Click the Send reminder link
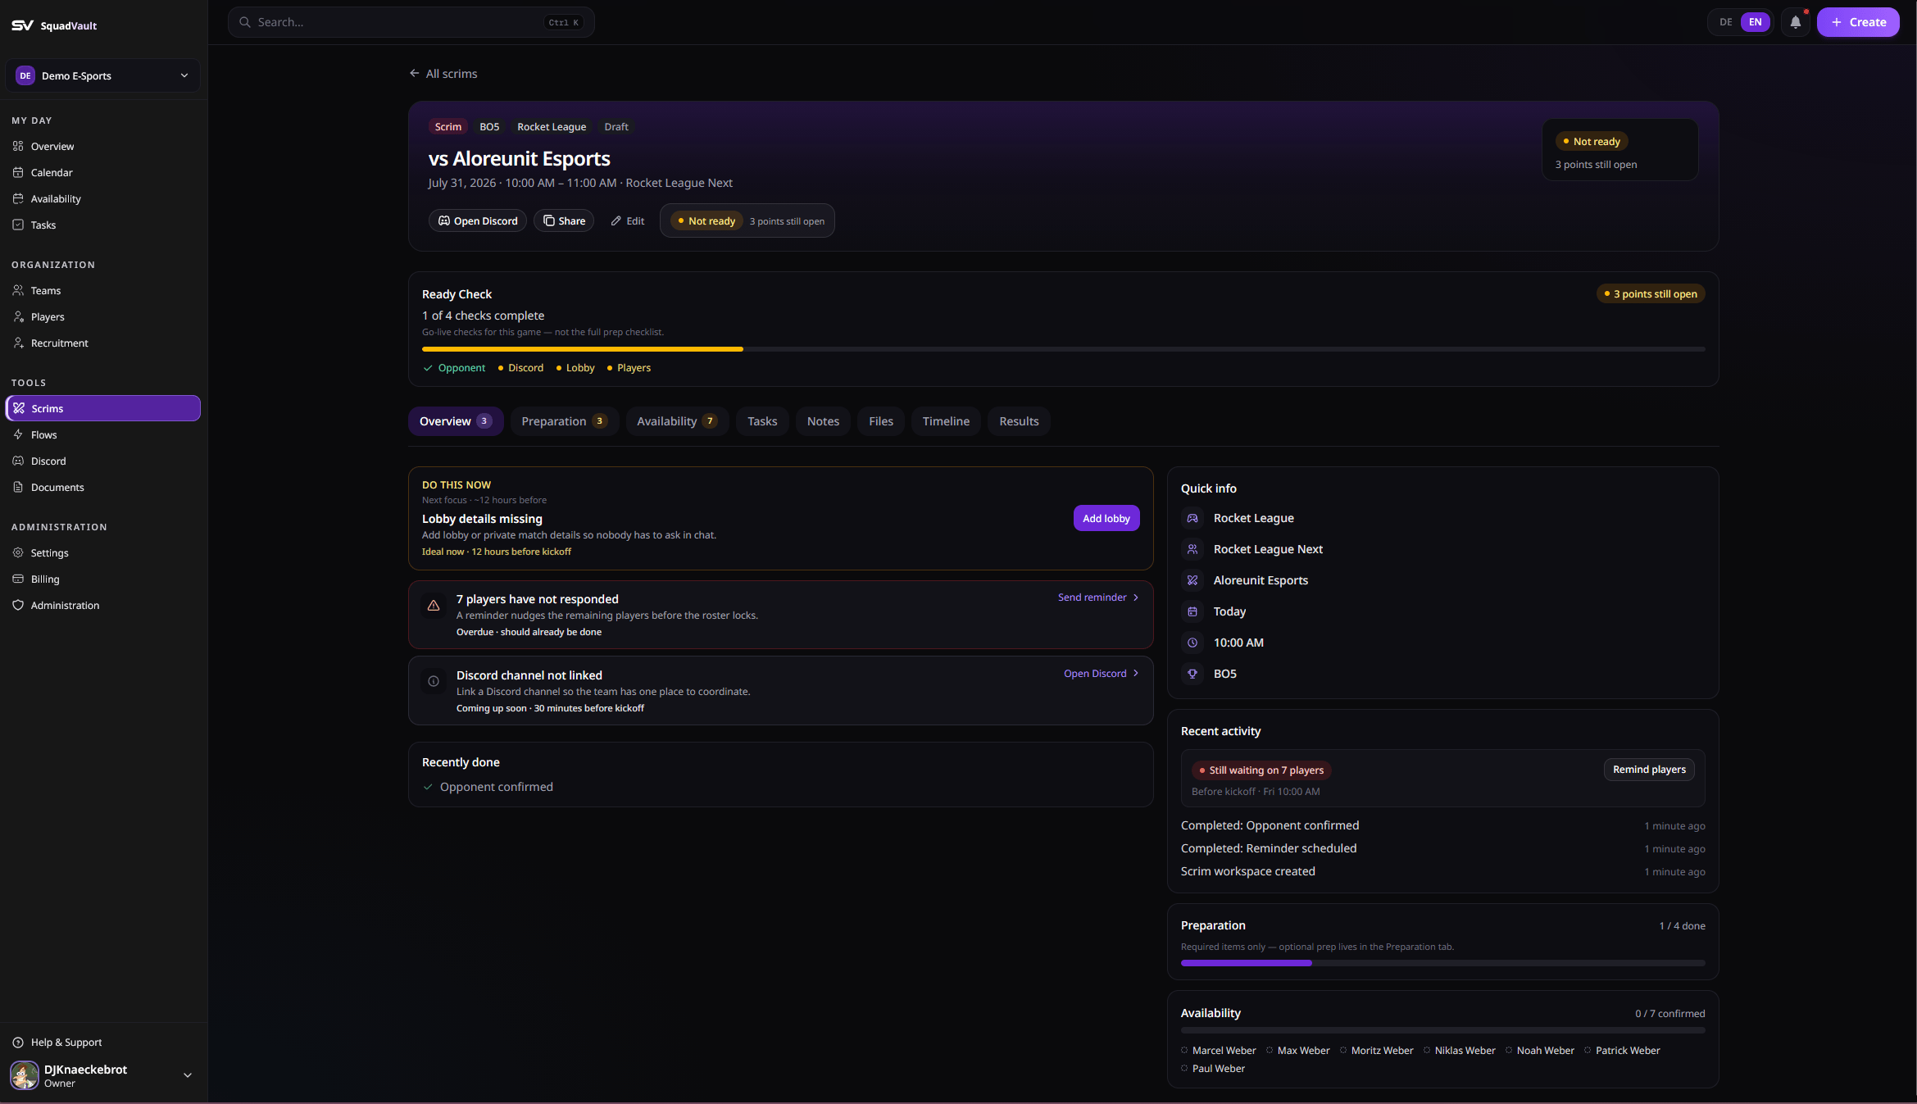Viewport: 1917px width, 1104px height. coord(1098,597)
